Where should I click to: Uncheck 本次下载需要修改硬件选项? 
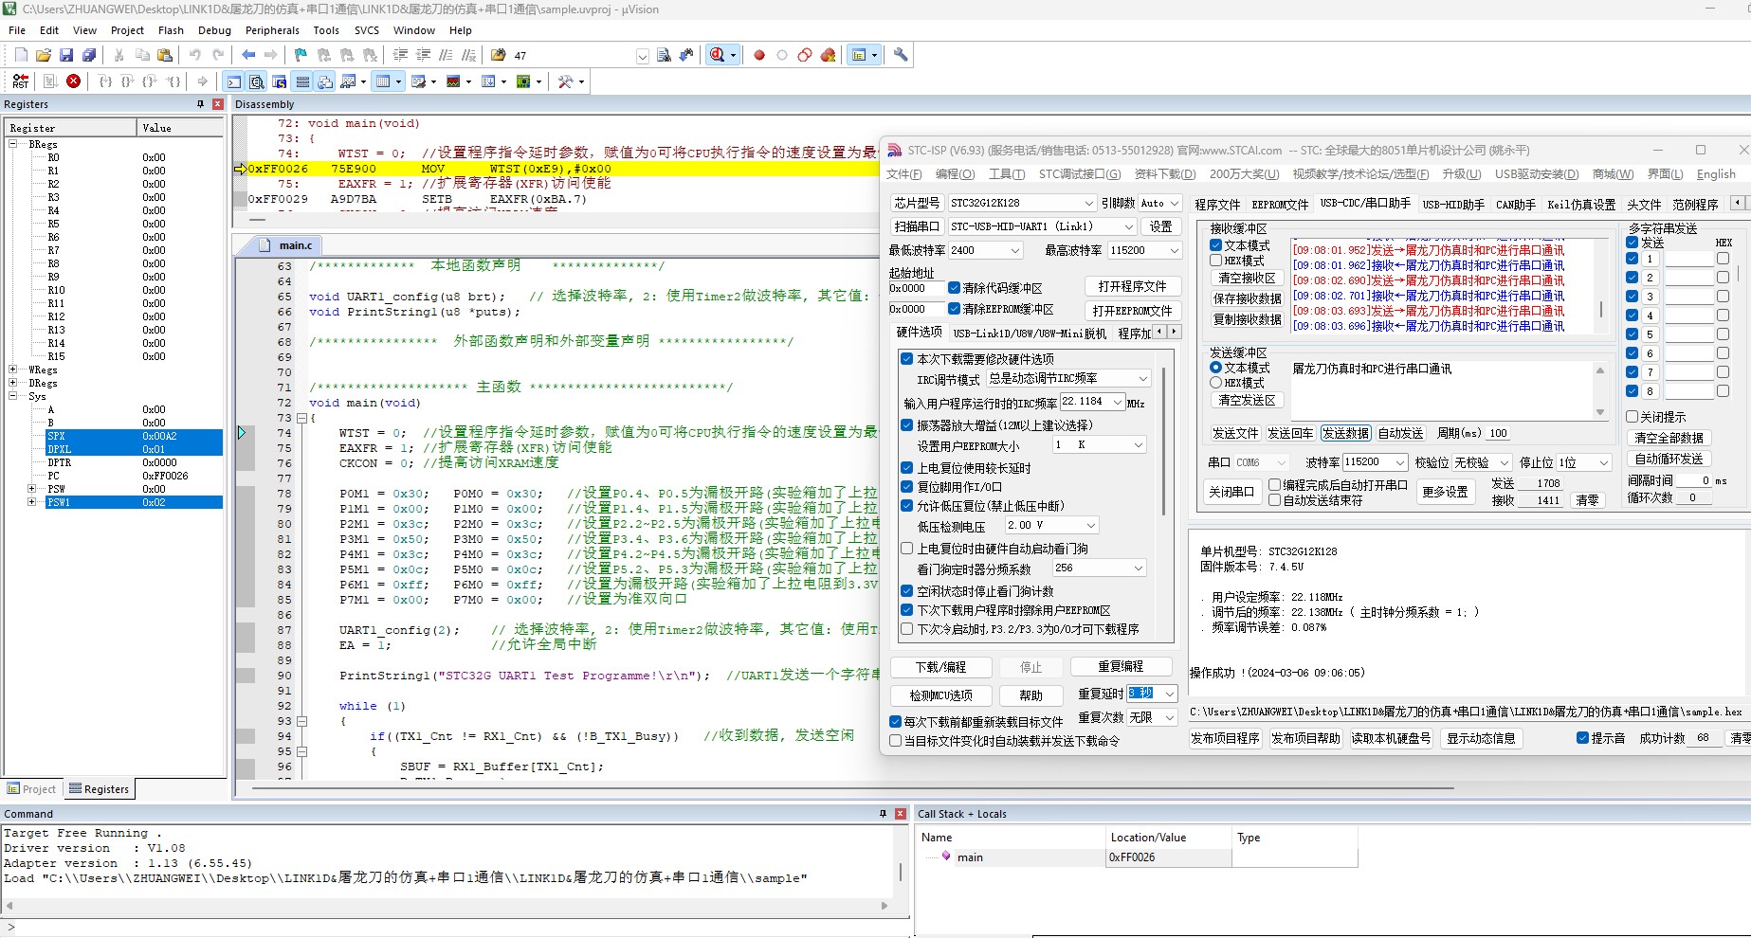tap(906, 359)
